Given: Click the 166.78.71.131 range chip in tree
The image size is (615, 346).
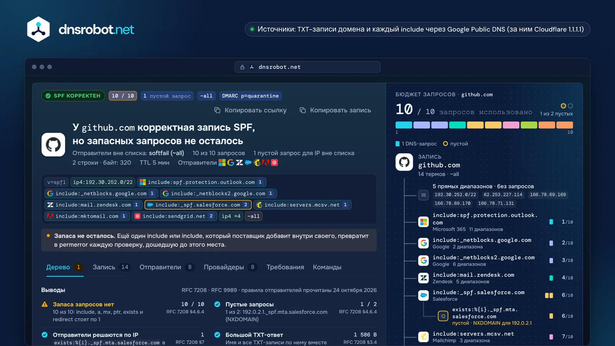Looking at the screenshot, I should point(496,203).
